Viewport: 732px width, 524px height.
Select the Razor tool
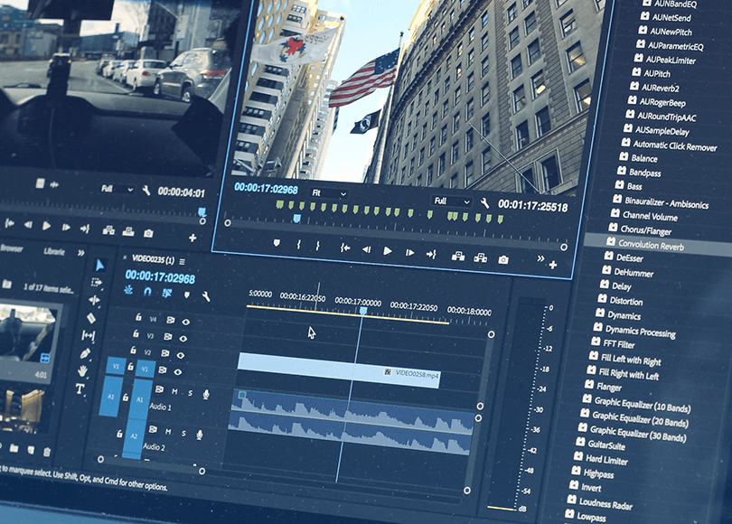pos(91,318)
